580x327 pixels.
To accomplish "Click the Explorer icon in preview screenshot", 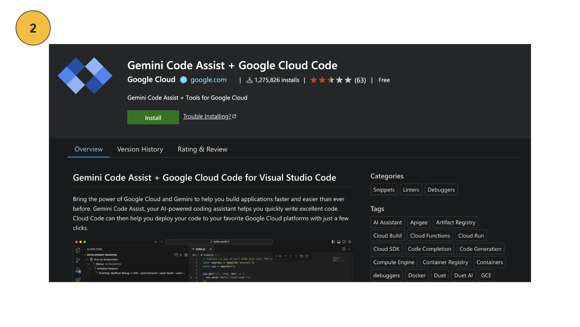I will [x=78, y=250].
